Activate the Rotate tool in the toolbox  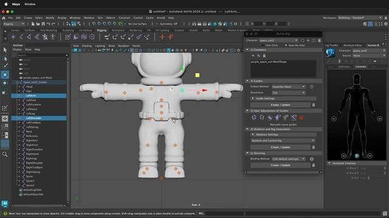5,83
